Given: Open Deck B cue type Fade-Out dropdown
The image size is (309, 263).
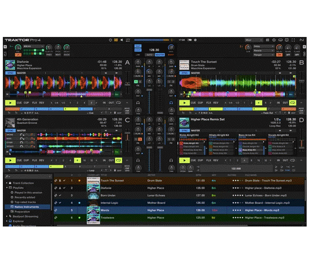Looking at the screenshot, I should (267, 113).
